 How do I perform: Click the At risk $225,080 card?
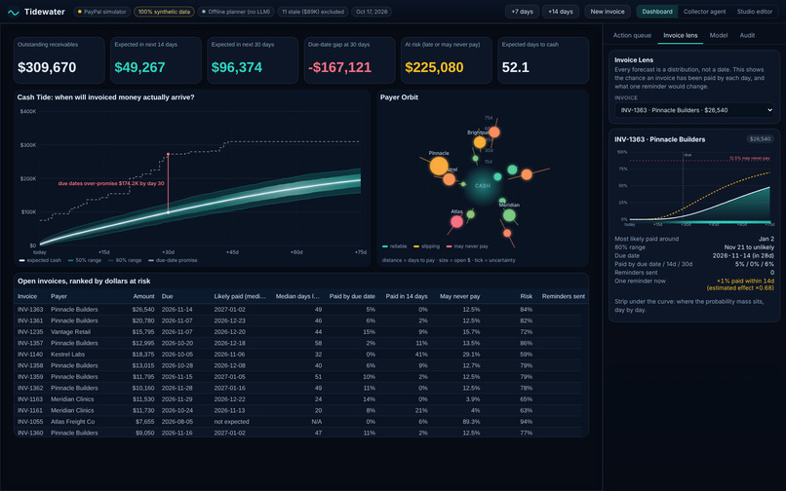coord(446,60)
